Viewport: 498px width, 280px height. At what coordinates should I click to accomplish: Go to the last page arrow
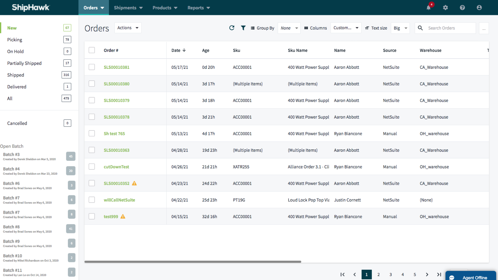click(x=439, y=274)
